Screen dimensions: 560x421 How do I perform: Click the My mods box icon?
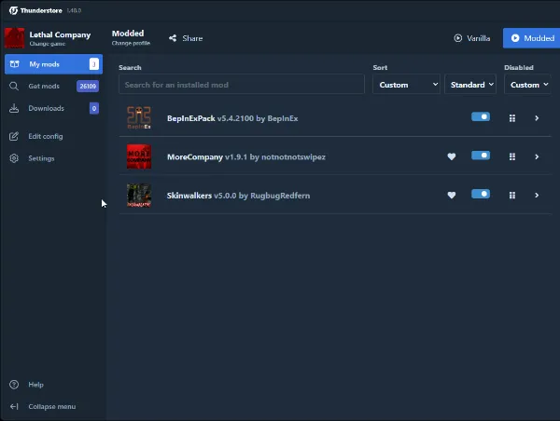(15, 64)
